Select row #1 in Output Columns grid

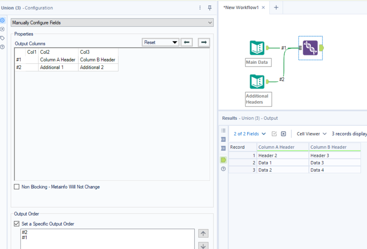pos(20,60)
